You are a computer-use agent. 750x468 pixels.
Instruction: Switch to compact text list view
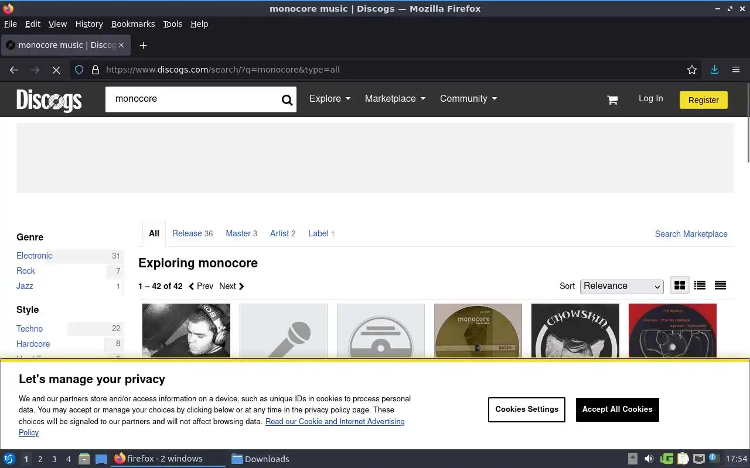[x=720, y=285]
